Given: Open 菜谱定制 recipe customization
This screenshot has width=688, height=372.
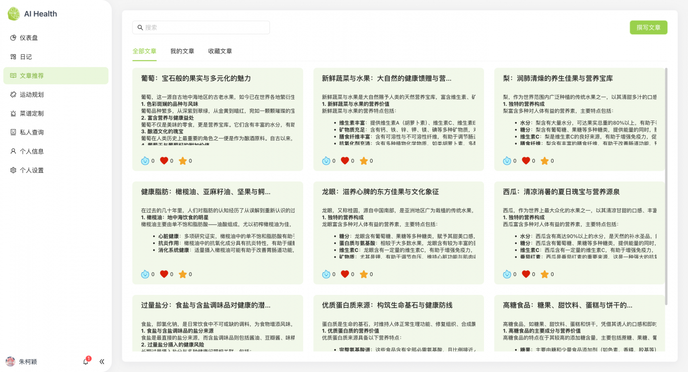Looking at the screenshot, I should point(55,113).
